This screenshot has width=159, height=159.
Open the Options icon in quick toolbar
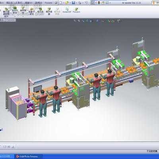tap(107, 3)
